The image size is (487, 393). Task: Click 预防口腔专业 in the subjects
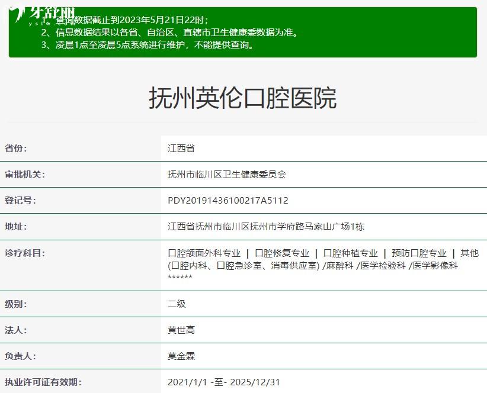pos(419,253)
